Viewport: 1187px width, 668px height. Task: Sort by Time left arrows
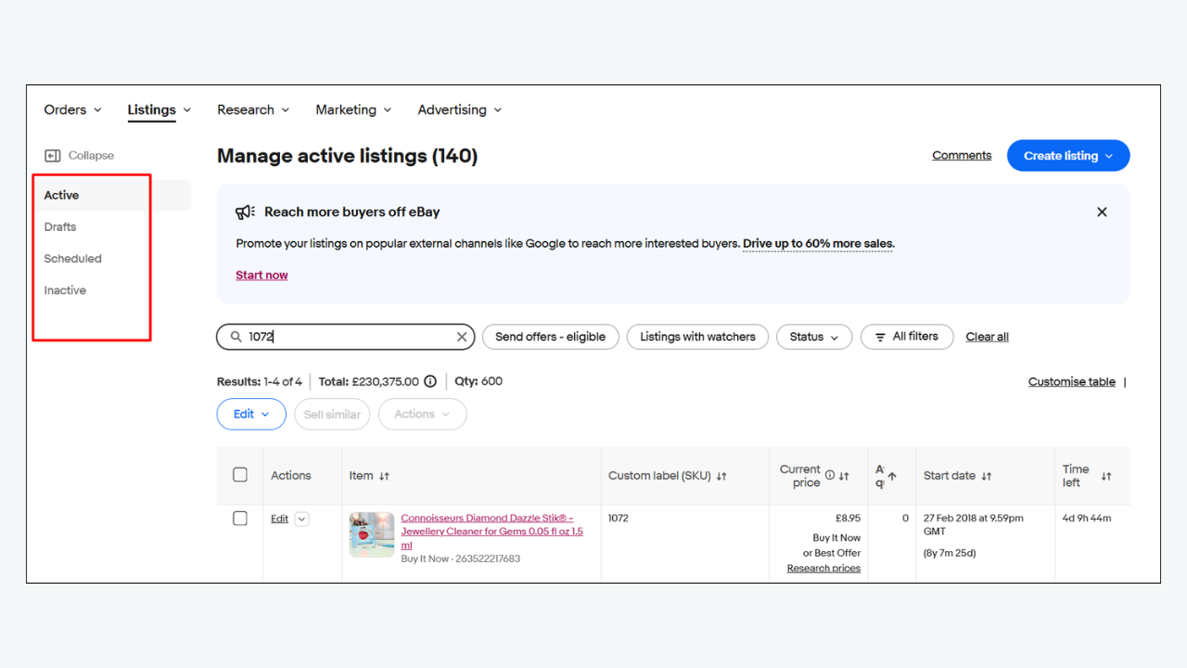tap(1106, 476)
